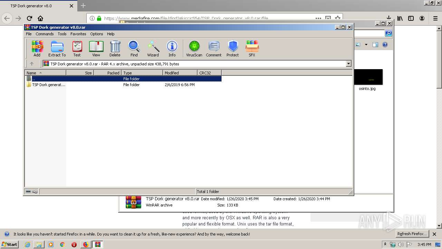The width and height of the screenshot is (442, 249).
Task: Open a new Firefox tab
Action: 83,6
